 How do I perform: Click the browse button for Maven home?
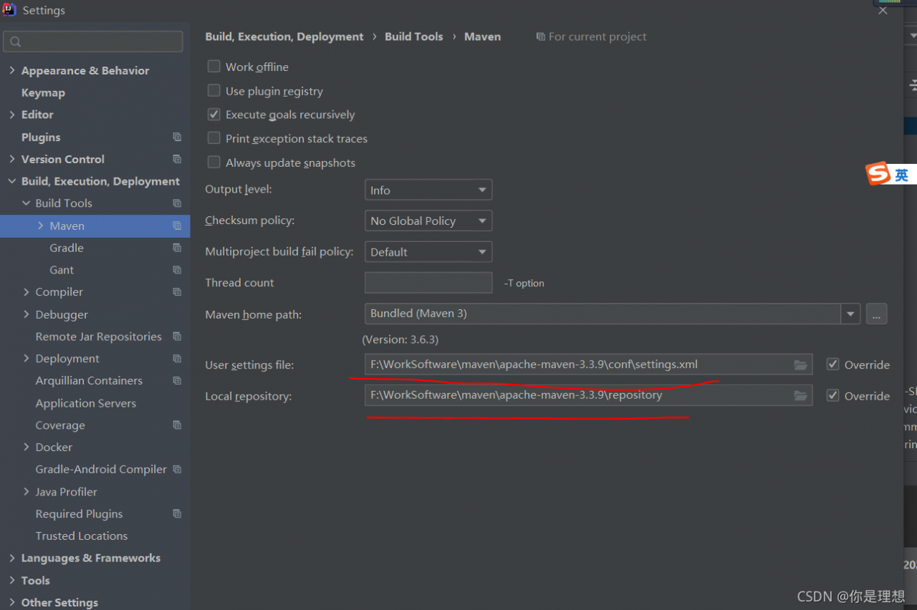tap(877, 314)
